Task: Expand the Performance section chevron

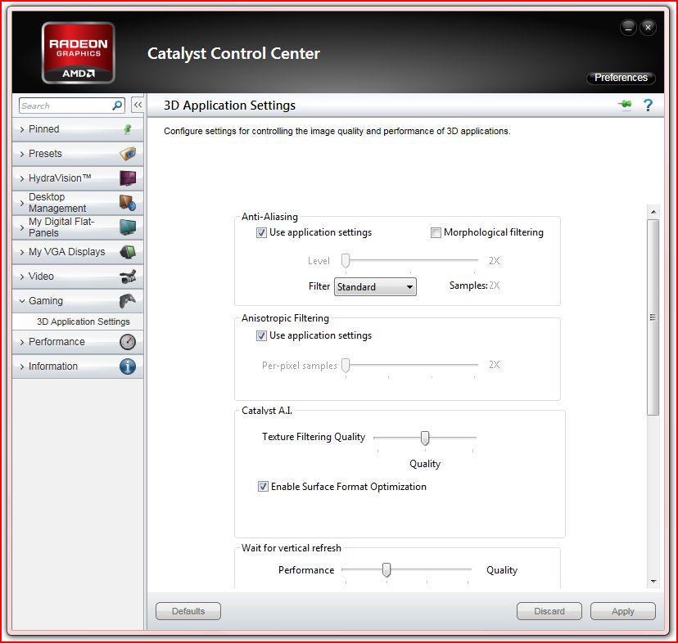Action: tap(22, 342)
